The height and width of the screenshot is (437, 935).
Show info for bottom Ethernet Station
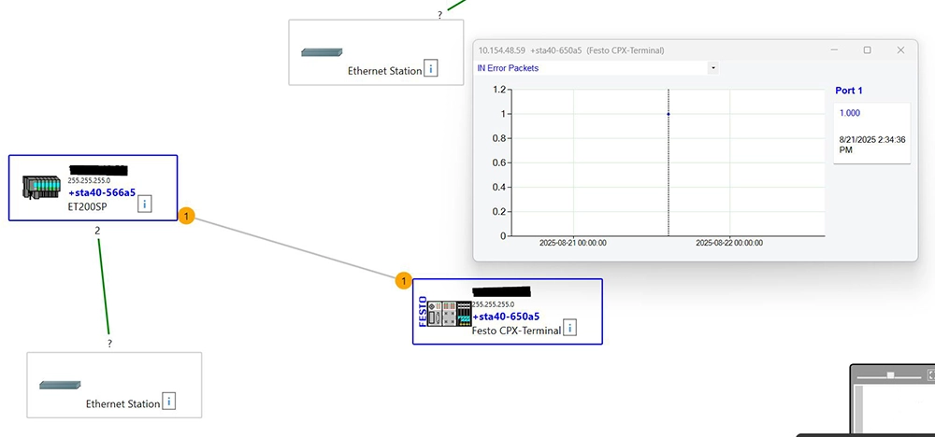[x=168, y=402]
